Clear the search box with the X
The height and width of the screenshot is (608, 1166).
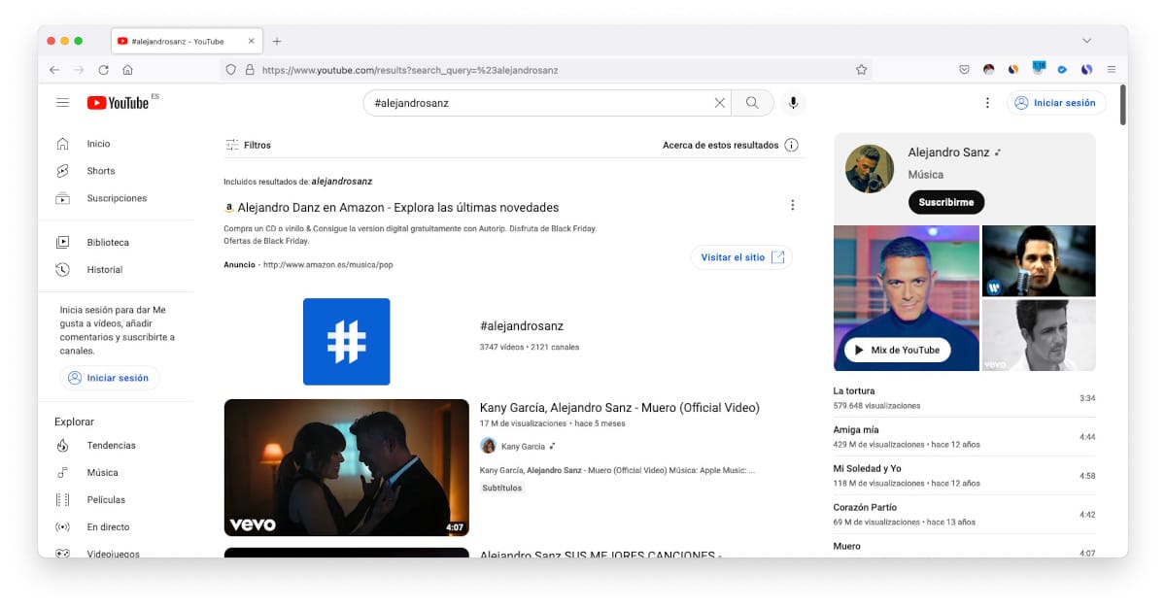[x=720, y=103]
